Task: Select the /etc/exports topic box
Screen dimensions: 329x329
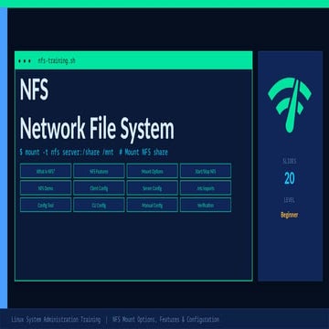Action: (x=206, y=188)
